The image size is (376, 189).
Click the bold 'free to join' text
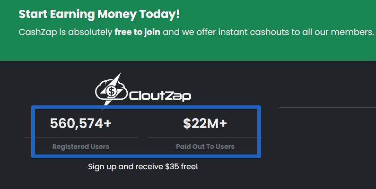point(138,32)
